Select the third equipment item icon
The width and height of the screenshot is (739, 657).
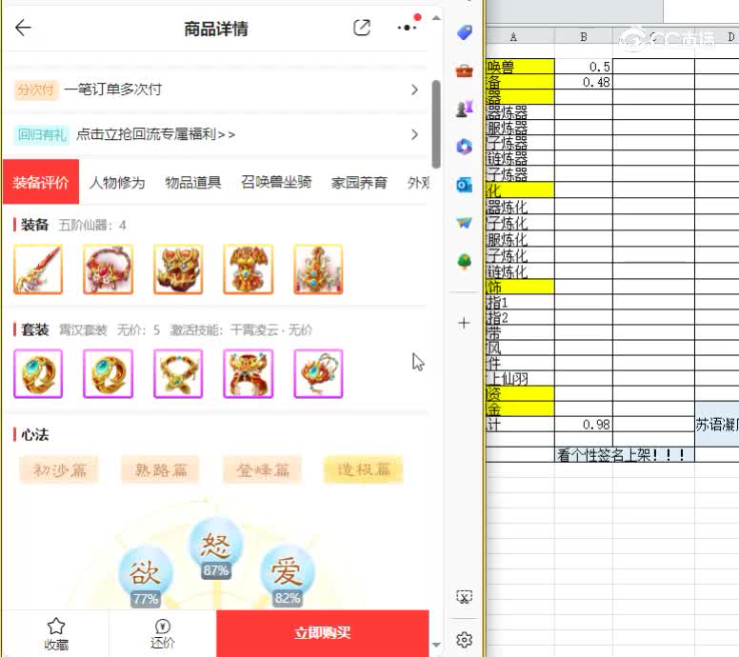point(178,269)
